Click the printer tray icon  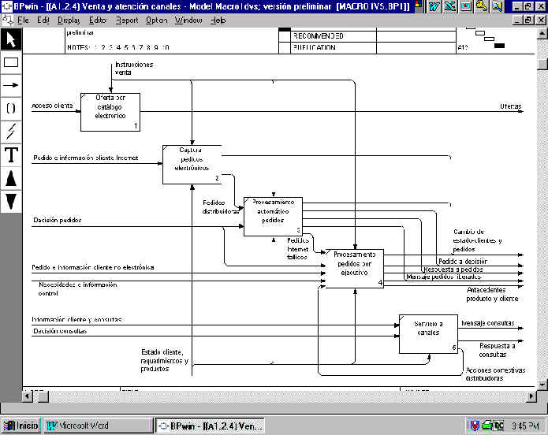point(486,426)
